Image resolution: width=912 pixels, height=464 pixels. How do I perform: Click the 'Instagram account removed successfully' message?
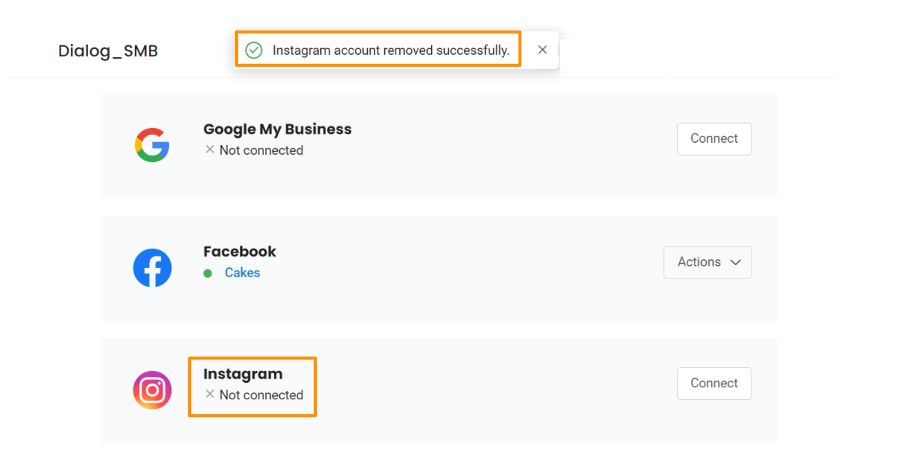391,50
